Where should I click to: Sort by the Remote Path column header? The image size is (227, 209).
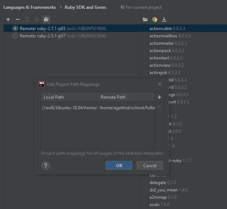tap(126, 97)
